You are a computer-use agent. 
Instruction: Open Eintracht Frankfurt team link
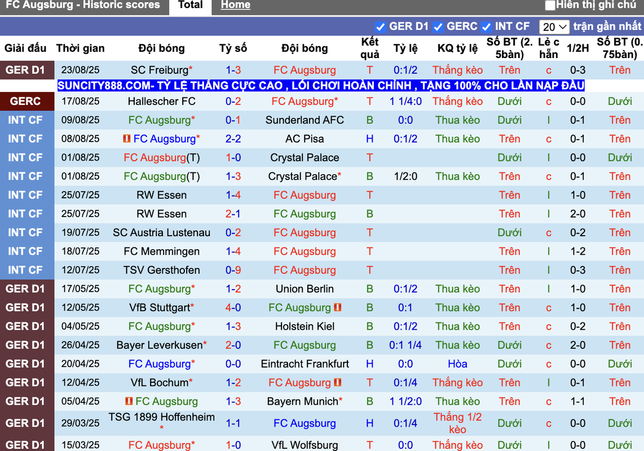click(305, 364)
